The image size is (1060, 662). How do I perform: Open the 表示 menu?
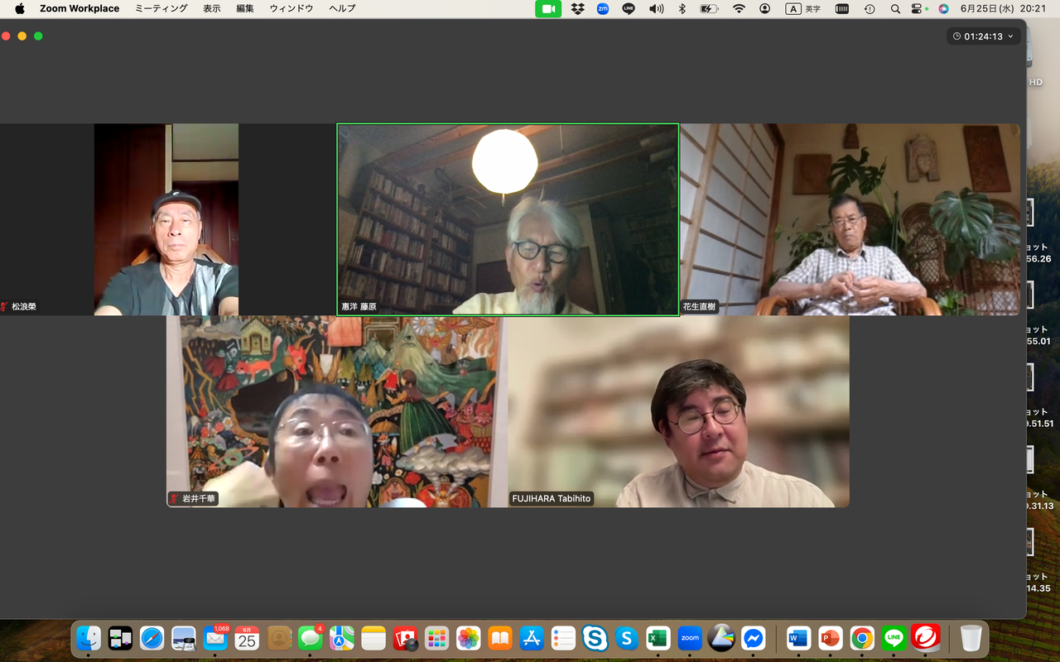tap(212, 8)
